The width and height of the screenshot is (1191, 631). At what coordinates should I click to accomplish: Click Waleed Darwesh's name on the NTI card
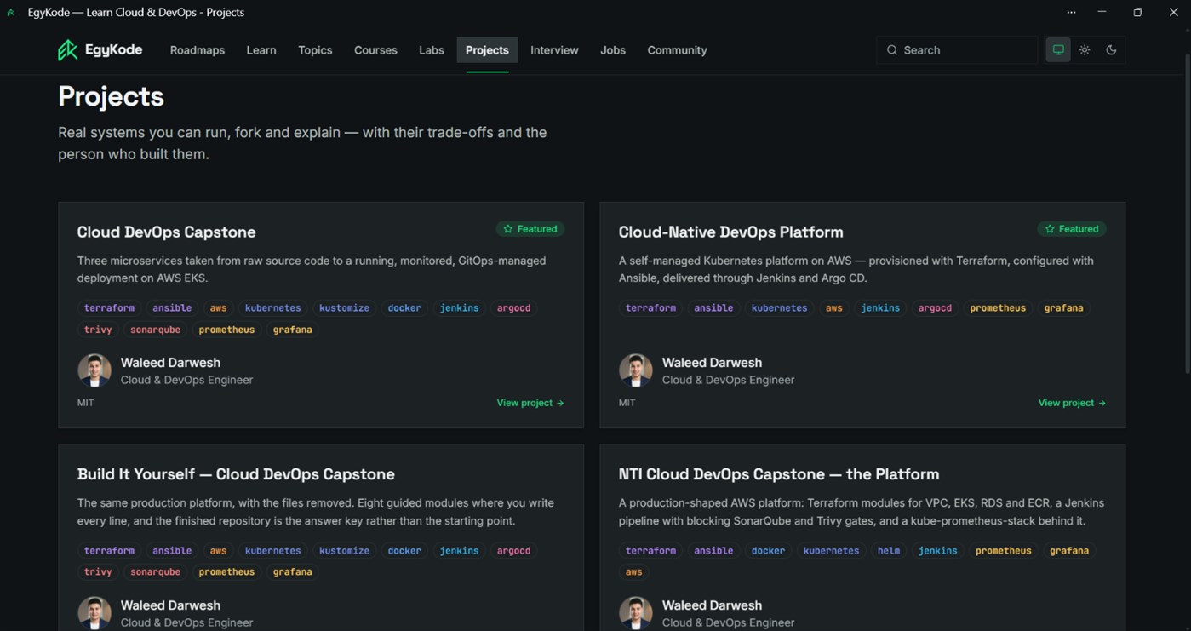coord(712,605)
